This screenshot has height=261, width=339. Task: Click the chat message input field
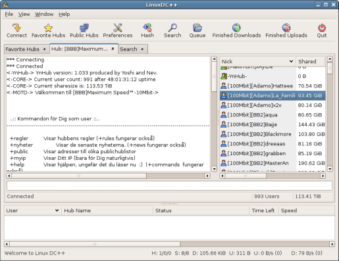[169, 186]
